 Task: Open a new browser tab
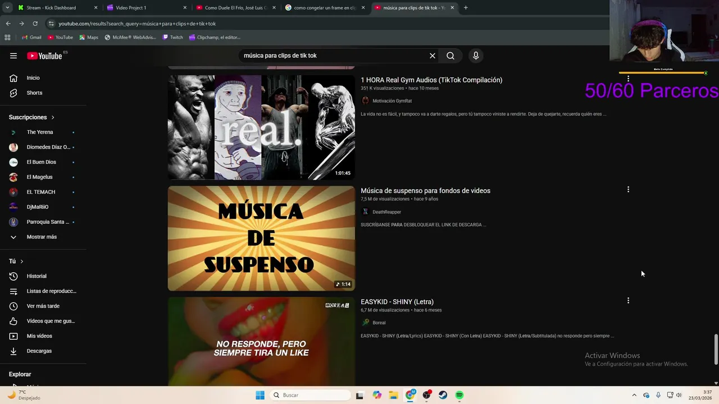466,8
